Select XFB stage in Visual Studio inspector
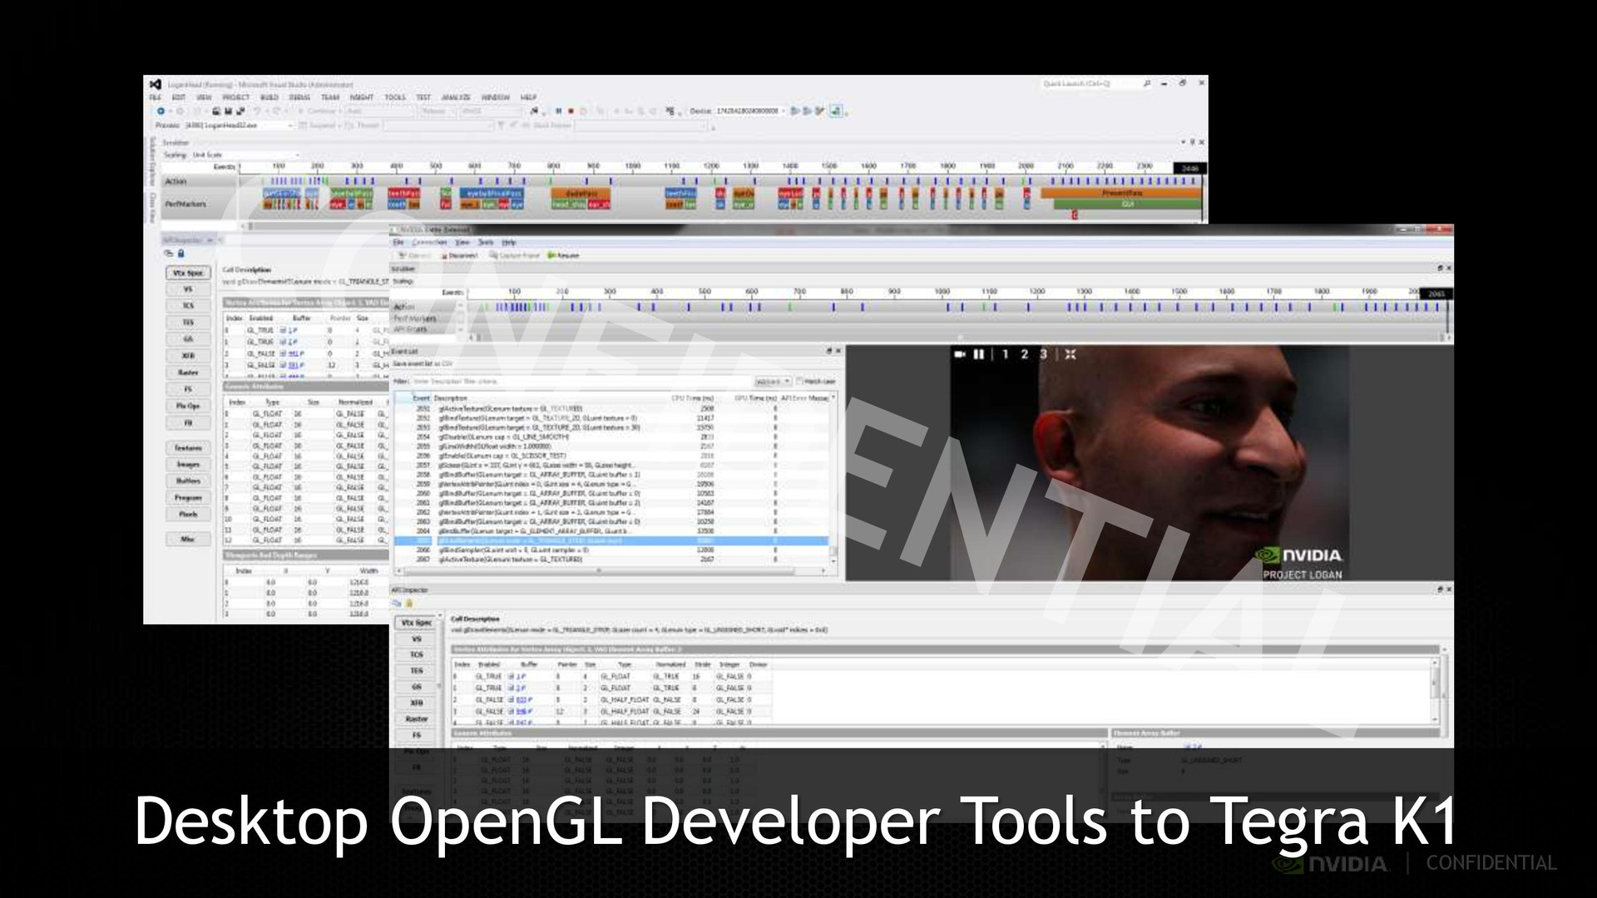This screenshot has height=898, width=1597. [188, 356]
